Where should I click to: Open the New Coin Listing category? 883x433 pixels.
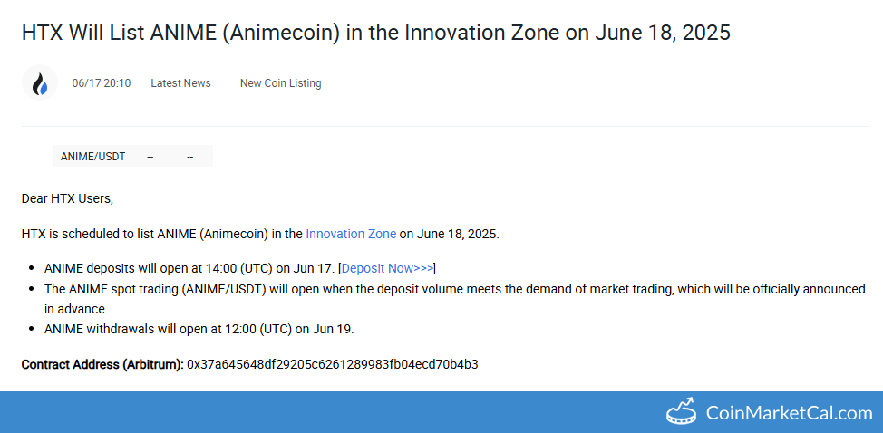[x=280, y=83]
